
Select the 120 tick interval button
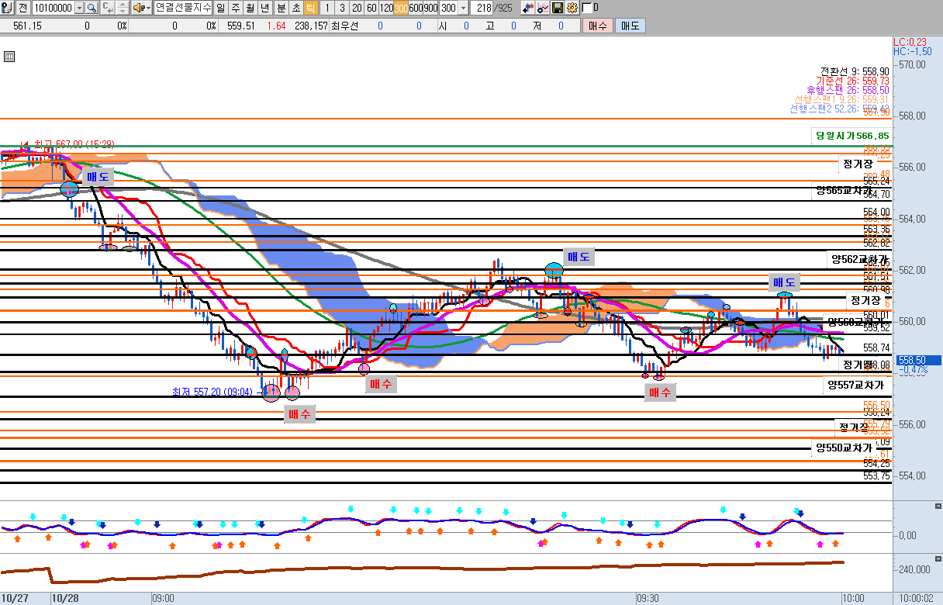point(386,8)
